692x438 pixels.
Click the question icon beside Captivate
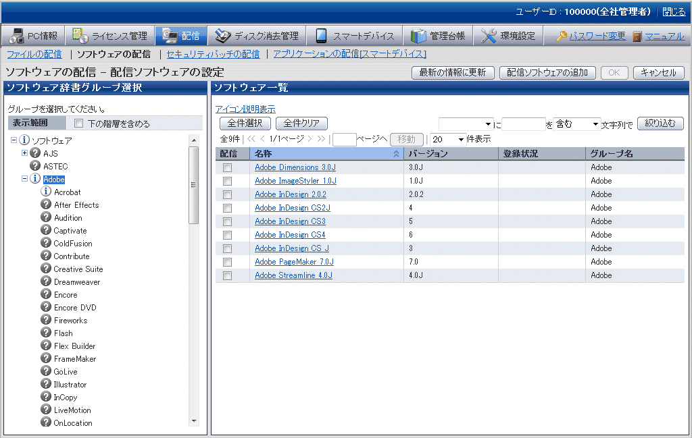coord(46,229)
